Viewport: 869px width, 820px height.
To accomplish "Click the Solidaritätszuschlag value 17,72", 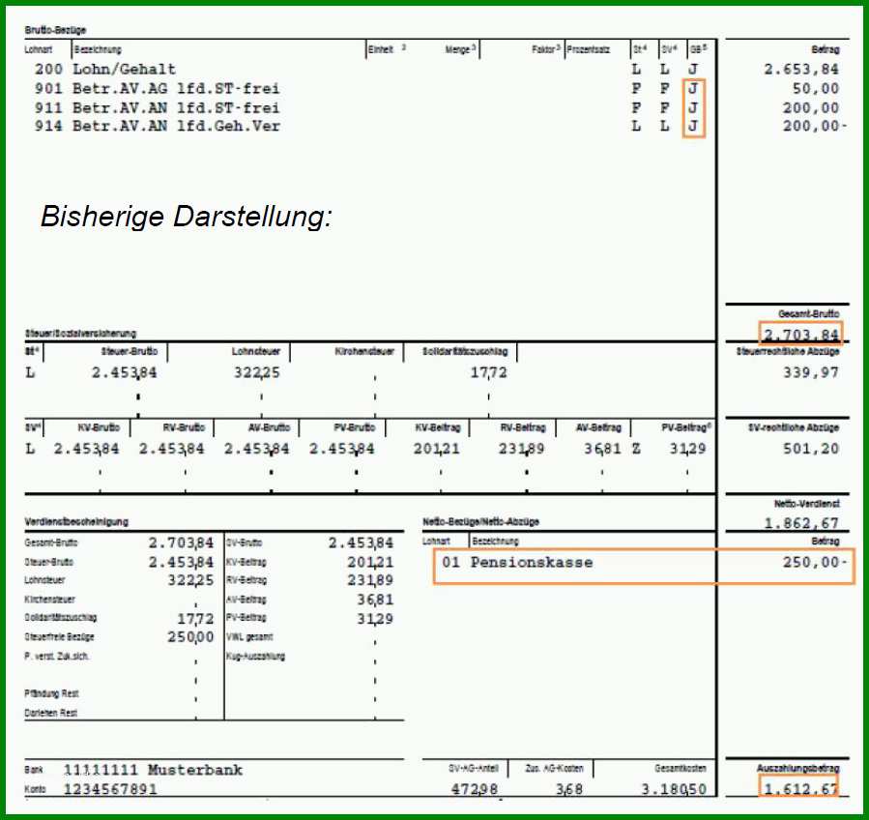I will [489, 372].
